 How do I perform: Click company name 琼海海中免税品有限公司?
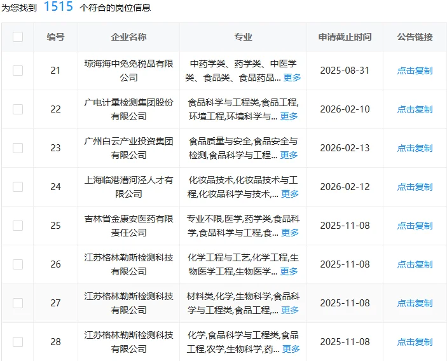(128, 71)
